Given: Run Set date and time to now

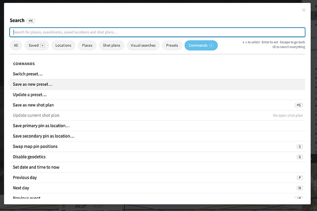Looking at the screenshot, I should pyautogui.click(x=157, y=167).
